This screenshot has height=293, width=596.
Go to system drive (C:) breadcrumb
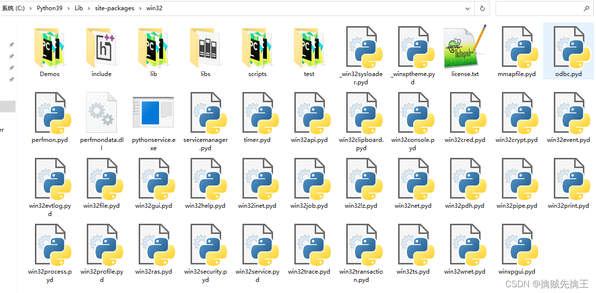coord(13,8)
